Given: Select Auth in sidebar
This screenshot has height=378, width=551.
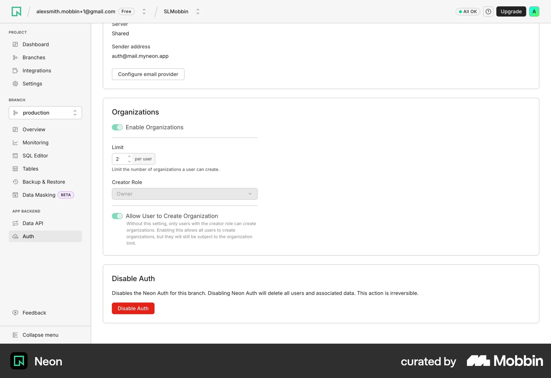Looking at the screenshot, I should [x=45, y=237].
